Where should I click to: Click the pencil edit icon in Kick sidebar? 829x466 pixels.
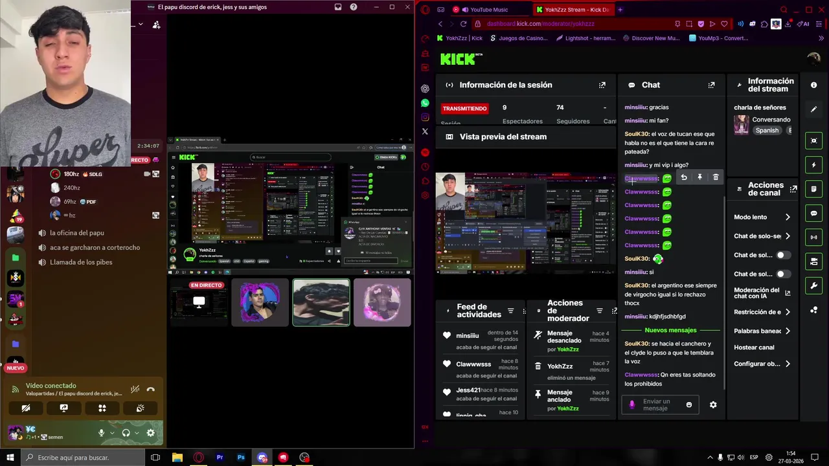point(814,109)
